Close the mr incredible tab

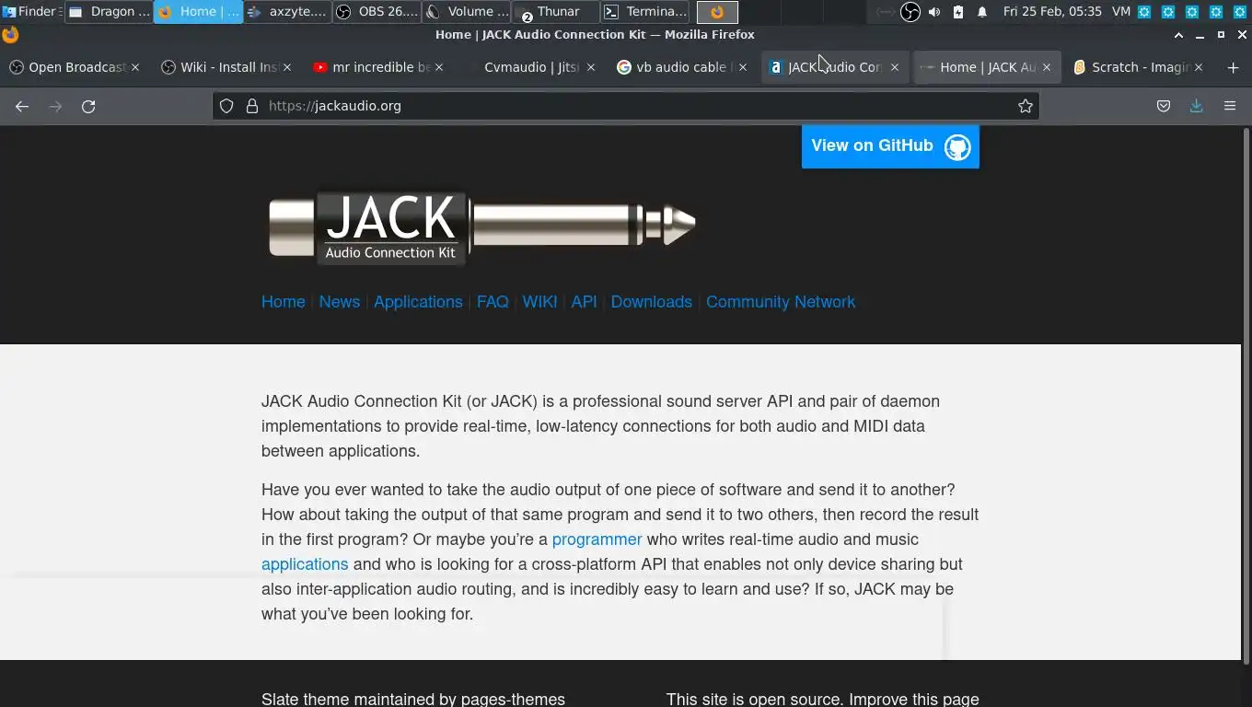[439, 67]
